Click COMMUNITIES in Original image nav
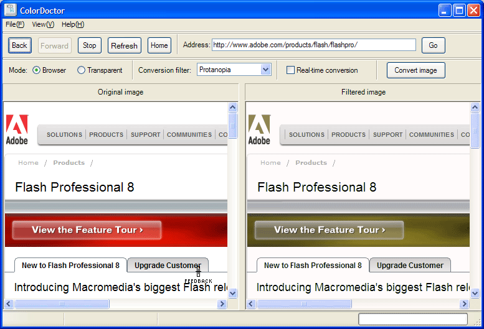 tap(189, 134)
